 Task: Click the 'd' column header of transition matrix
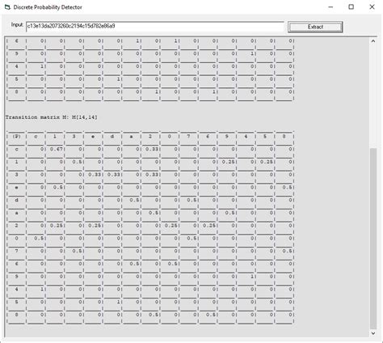coord(112,137)
